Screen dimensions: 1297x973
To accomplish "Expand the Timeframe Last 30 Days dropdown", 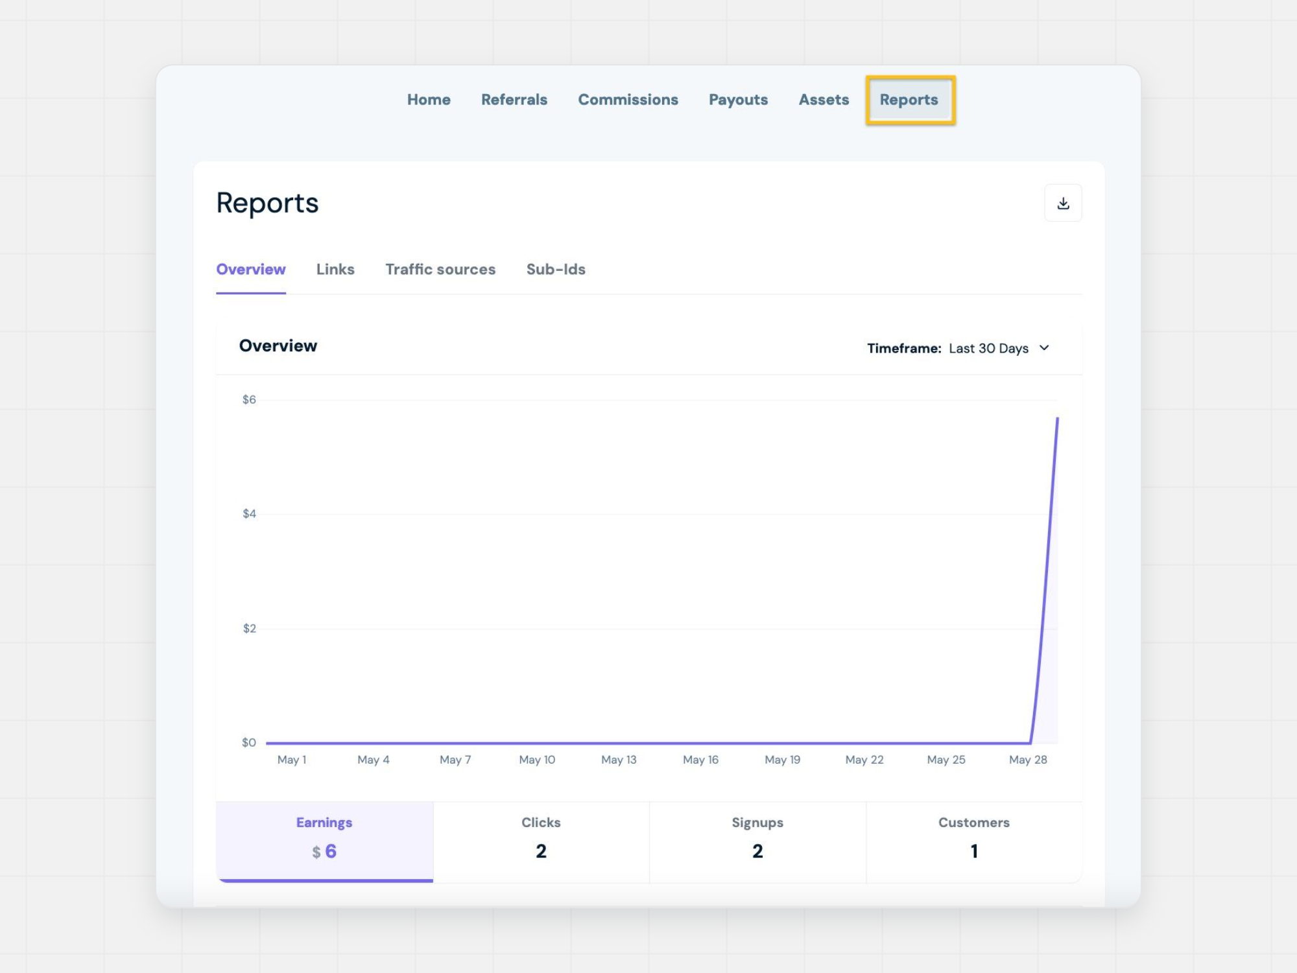I will (x=958, y=349).
